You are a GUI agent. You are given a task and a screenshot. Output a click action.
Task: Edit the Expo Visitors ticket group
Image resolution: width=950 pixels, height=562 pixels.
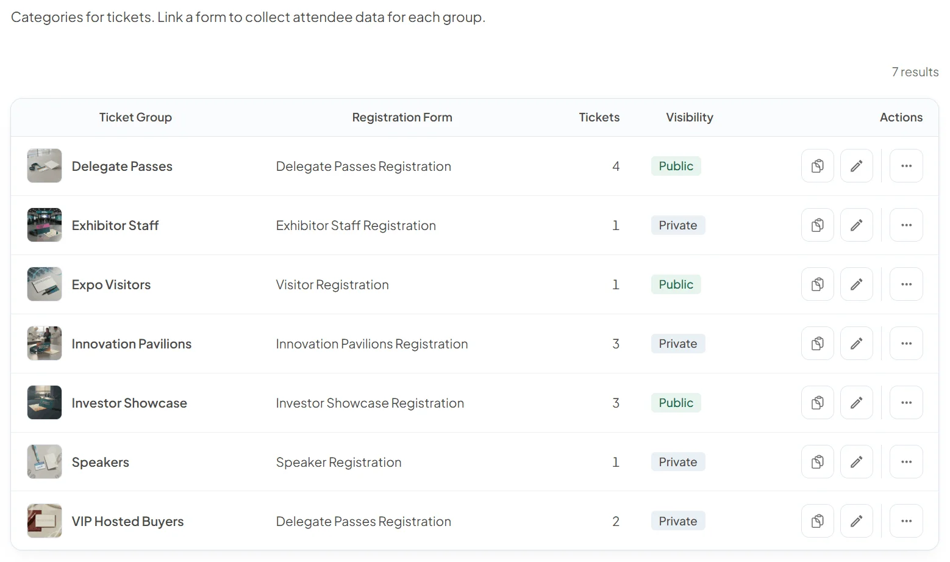coord(856,284)
